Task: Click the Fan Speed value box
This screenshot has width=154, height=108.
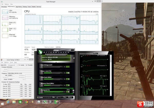Action: click(x=68, y=92)
